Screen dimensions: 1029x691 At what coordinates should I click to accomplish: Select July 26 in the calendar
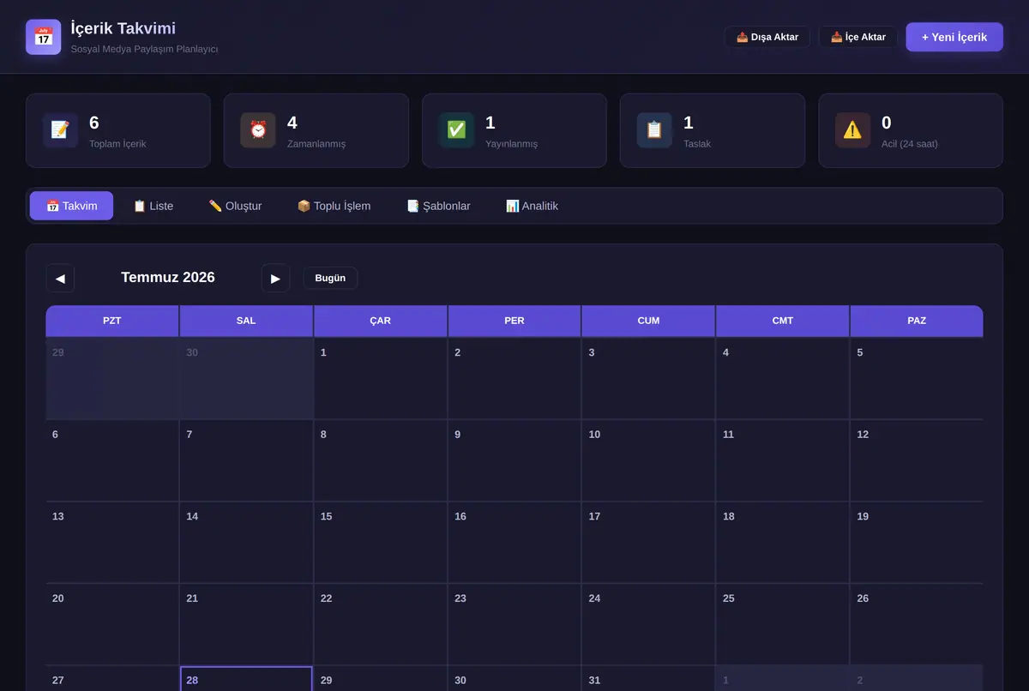[x=917, y=624]
